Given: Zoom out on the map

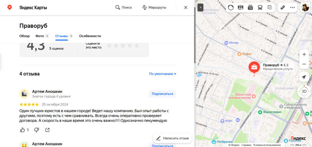Looking at the screenshot, I should click(x=304, y=64).
